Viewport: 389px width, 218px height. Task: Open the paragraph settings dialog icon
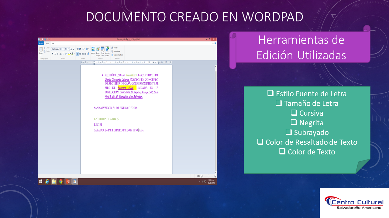pos(88,54)
